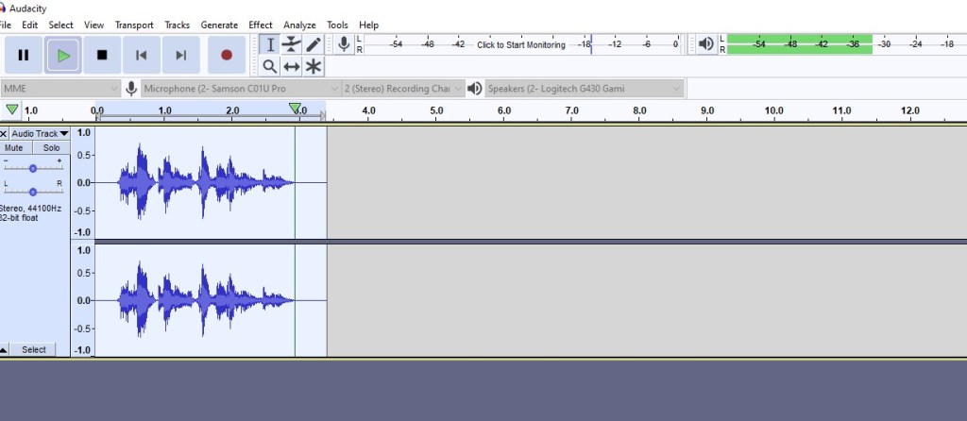The height and width of the screenshot is (421, 967).
Task: Collapse the track with the arrow button
Action: pyautogui.click(x=5, y=349)
